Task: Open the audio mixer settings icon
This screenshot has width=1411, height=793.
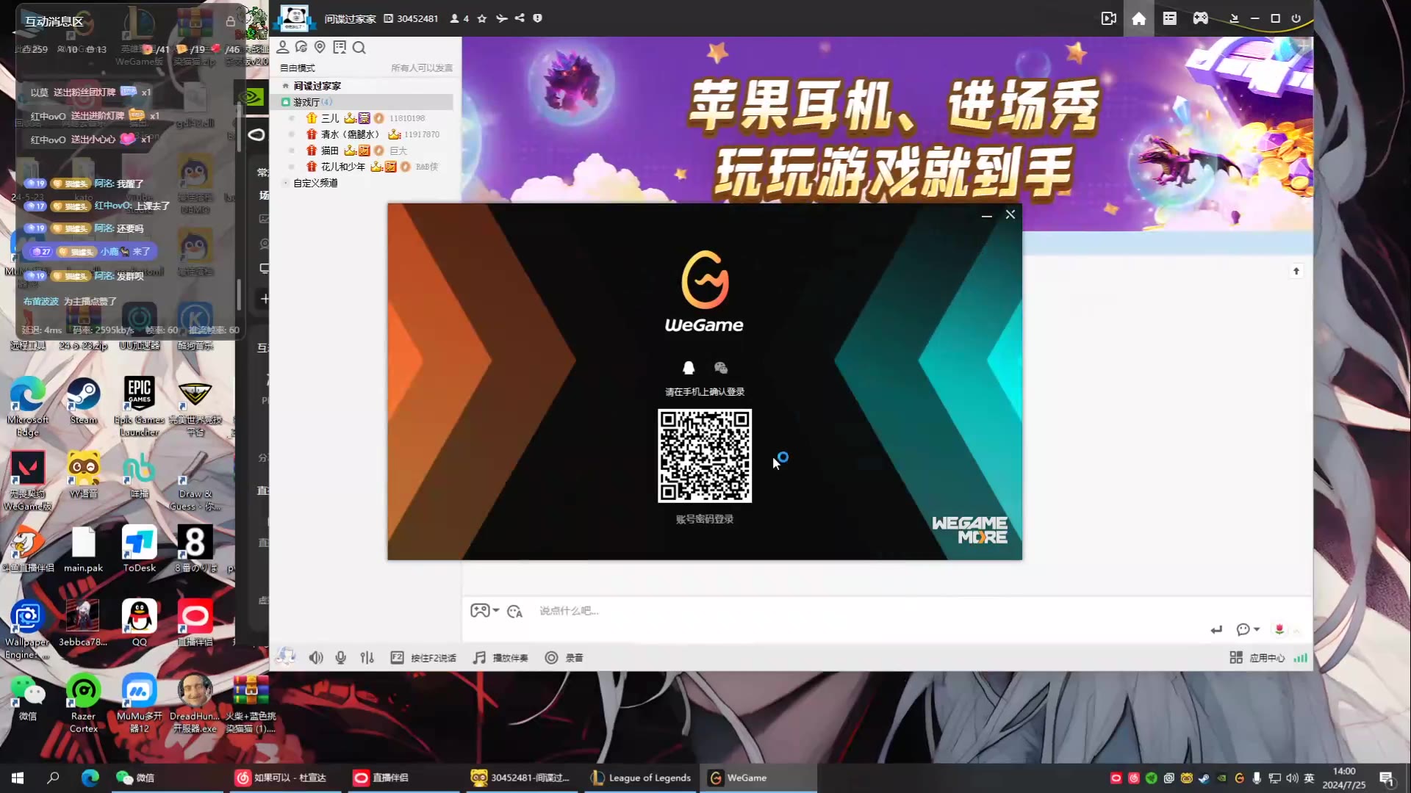Action: click(367, 658)
